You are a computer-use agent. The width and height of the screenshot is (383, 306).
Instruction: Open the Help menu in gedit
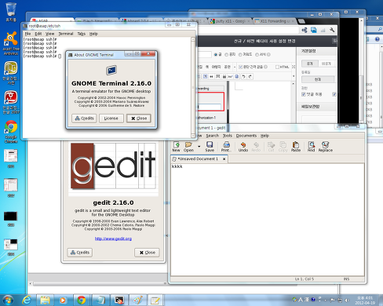[264, 136]
